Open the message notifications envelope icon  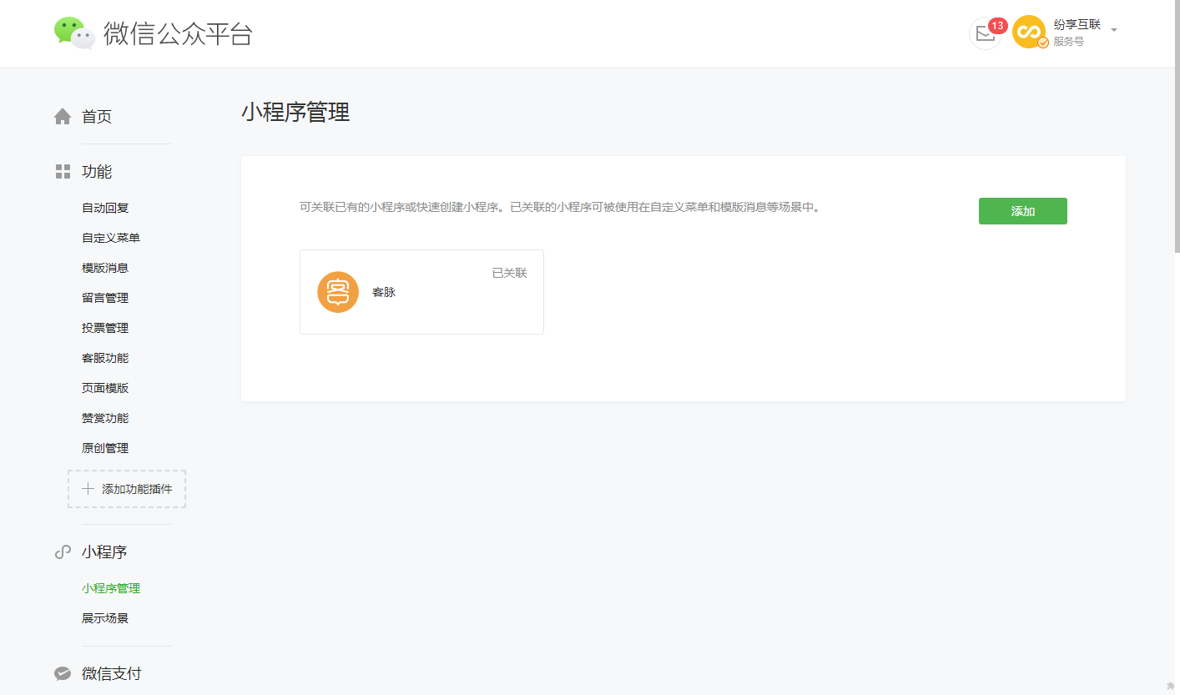click(985, 33)
